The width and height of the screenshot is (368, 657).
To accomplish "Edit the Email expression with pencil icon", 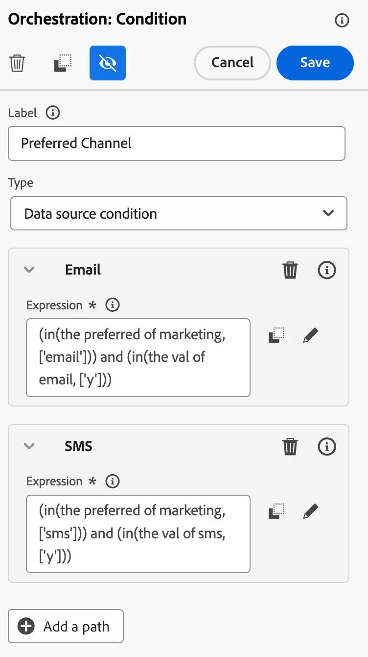I will pos(310,335).
